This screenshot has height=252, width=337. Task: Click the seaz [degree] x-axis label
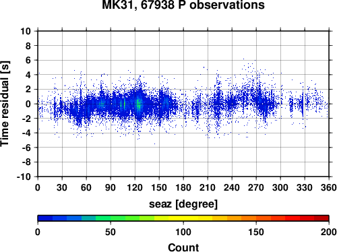click(183, 204)
